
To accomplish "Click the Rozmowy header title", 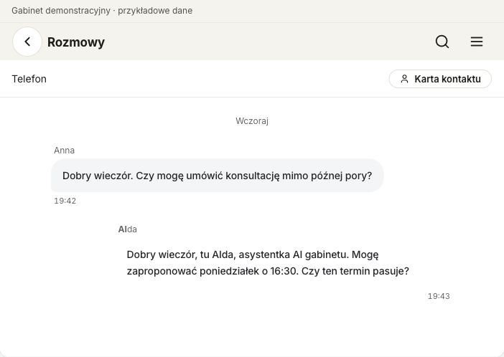I will (x=76, y=42).
